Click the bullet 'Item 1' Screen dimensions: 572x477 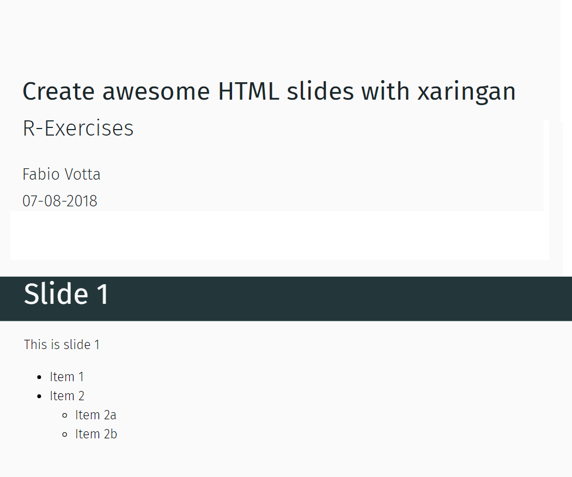point(67,377)
